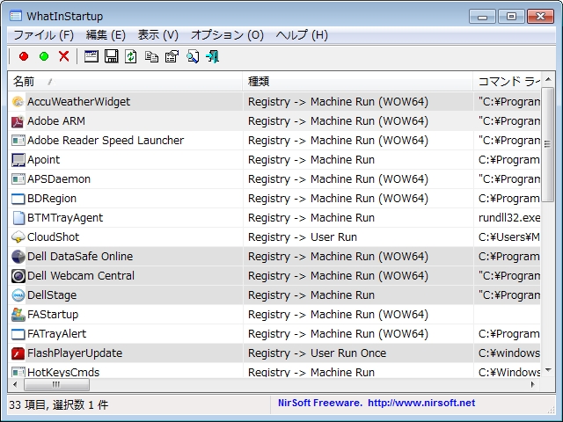The height and width of the screenshot is (422, 563).
Task: Select the Adobe Reader Speed Launcher name
Action: [x=106, y=141]
